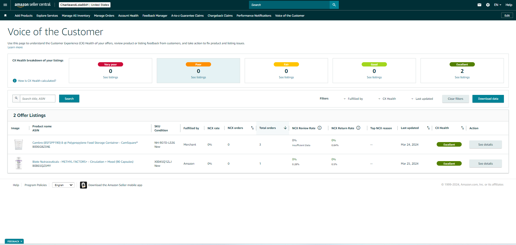
Task: Click Download the Amazon Seller mobile app link
Action: (x=115, y=185)
